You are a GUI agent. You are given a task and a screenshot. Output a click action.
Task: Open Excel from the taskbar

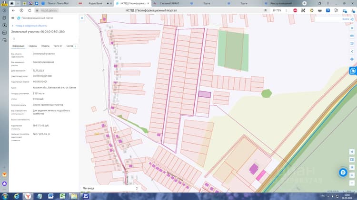62,196
